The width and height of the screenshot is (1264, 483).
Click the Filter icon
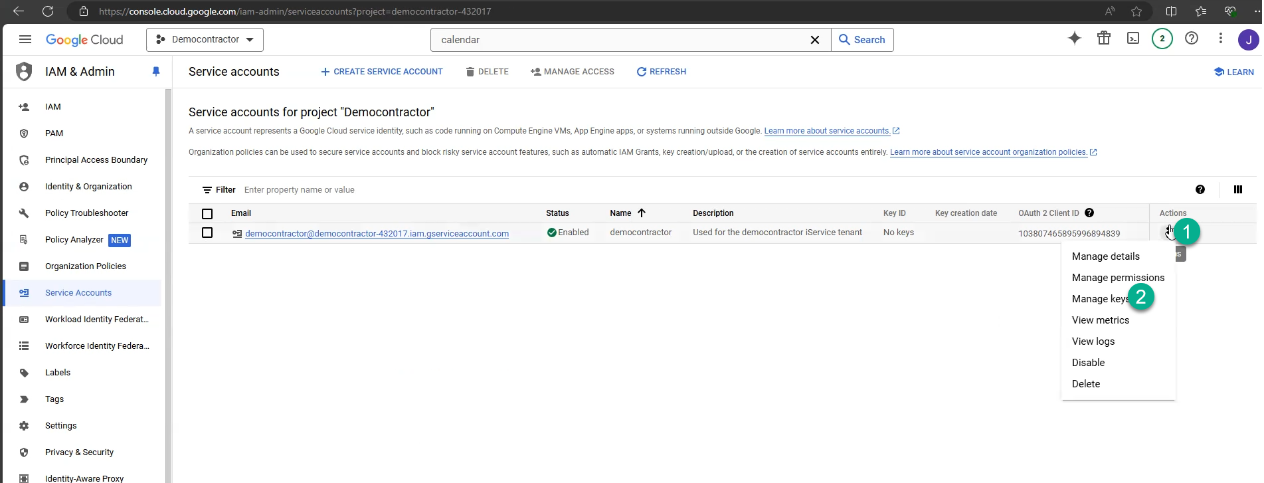click(x=207, y=190)
